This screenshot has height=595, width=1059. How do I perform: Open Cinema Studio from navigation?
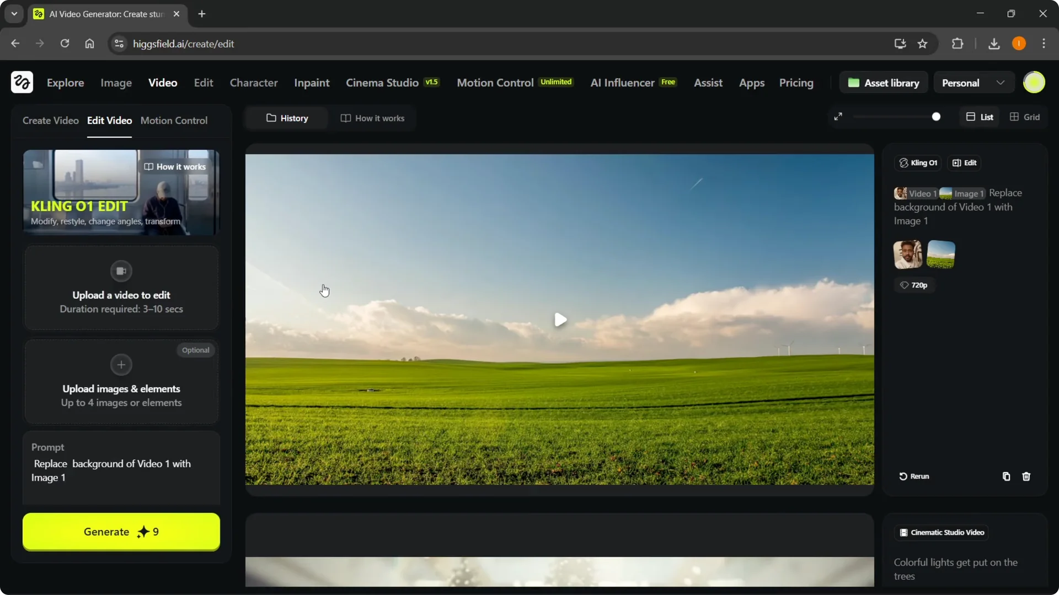(382, 82)
